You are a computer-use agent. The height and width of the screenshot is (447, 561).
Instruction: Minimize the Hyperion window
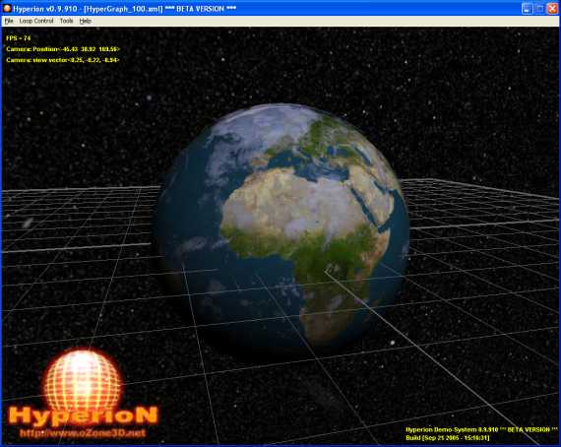pyautogui.click(x=527, y=9)
